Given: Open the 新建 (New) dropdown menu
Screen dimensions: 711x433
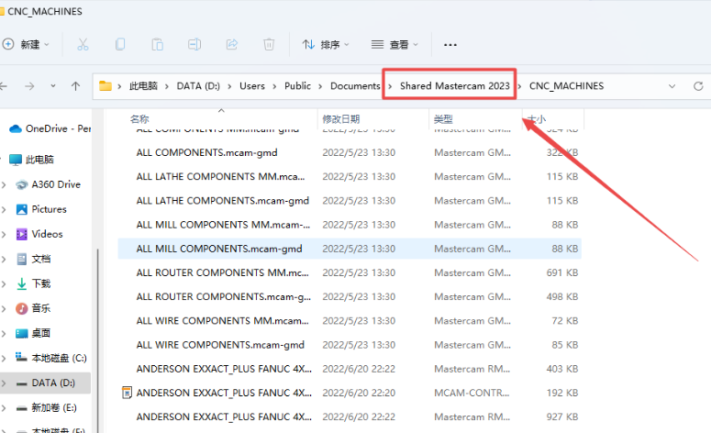Looking at the screenshot, I should [x=26, y=44].
